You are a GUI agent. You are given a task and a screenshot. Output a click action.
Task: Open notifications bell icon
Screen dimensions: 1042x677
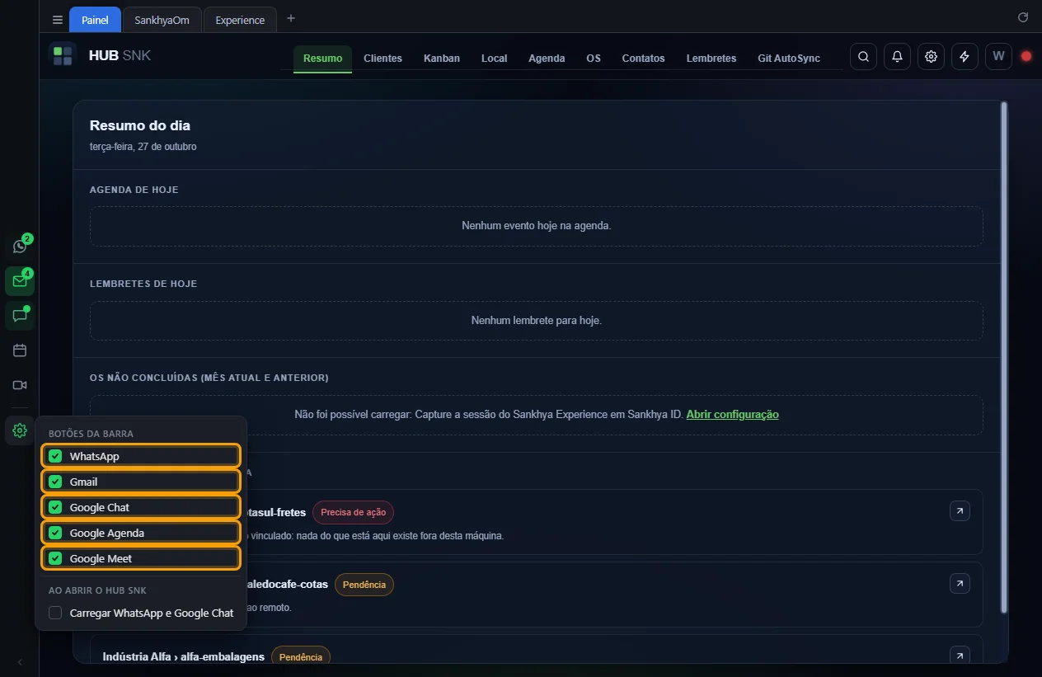897,57
